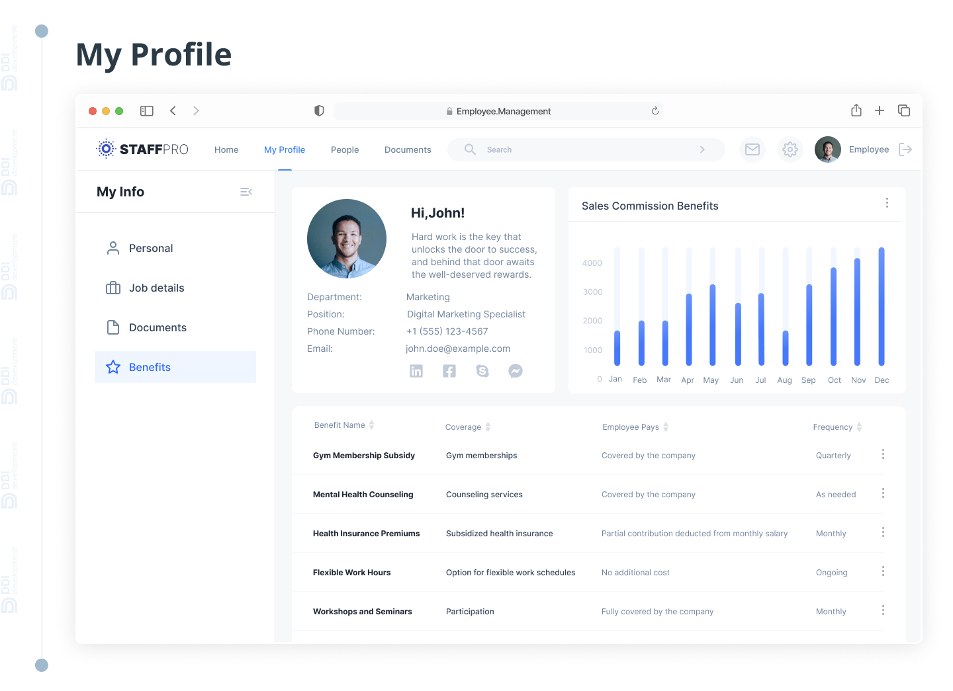Open the Documents tab in top navigation
This screenshot has height=691, width=953.
coord(408,150)
